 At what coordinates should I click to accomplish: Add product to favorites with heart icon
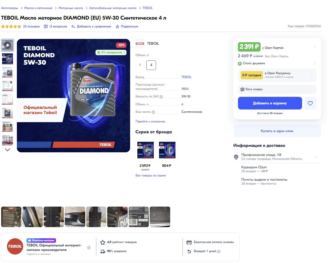tap(310, 103)
